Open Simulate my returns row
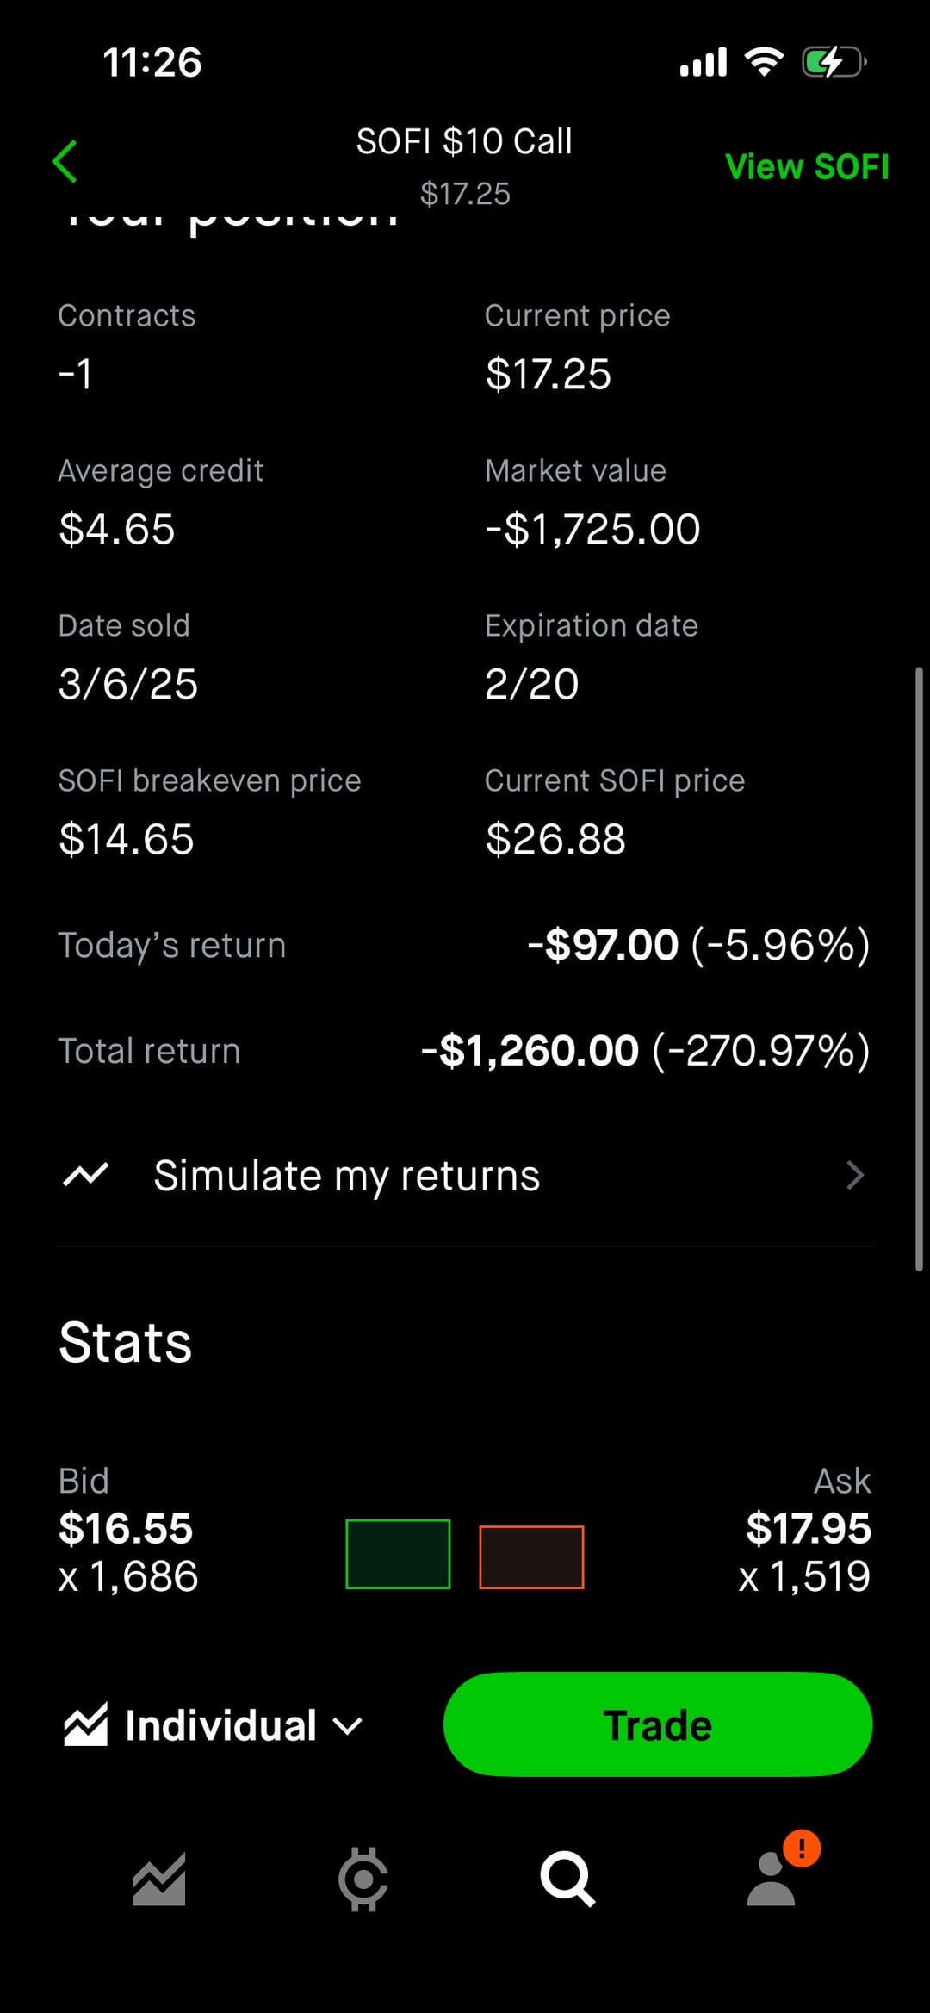930x2013 pixels. (346, 1176)
